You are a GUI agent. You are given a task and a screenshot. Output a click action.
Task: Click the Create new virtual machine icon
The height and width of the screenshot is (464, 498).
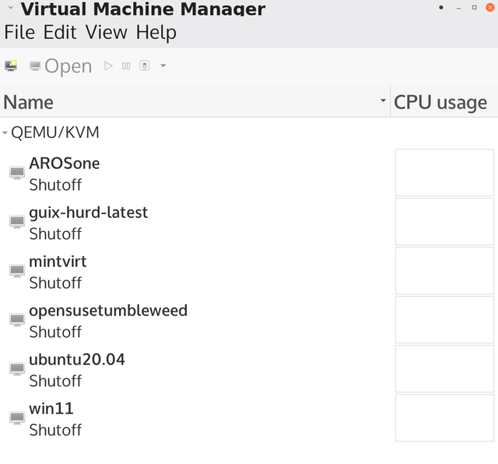pyautogui.click(x=11, y=66)
